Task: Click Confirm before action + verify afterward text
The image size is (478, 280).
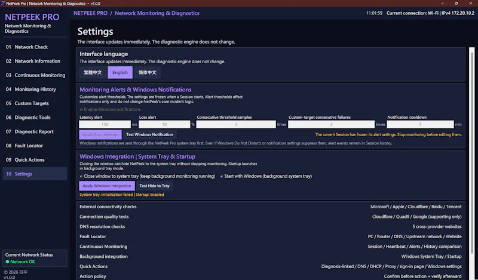Action: point(422,276)
